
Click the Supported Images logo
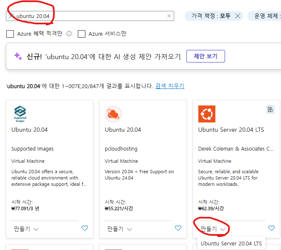point(20,114)
